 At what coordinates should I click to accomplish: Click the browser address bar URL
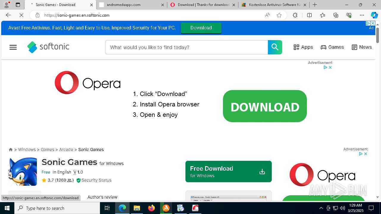(77, 15)
